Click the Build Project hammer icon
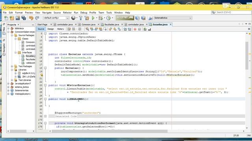Image resolution: width=252 pixels, height=141 pixels. (81, 18)
